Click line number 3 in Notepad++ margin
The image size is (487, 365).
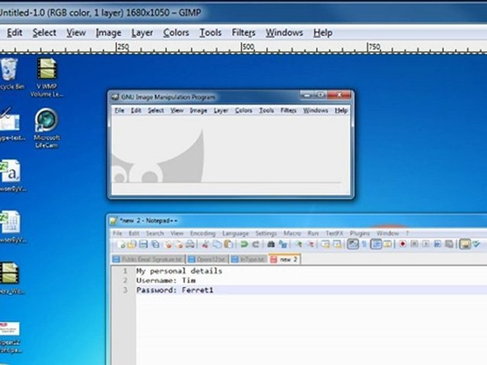click(125, 290)
